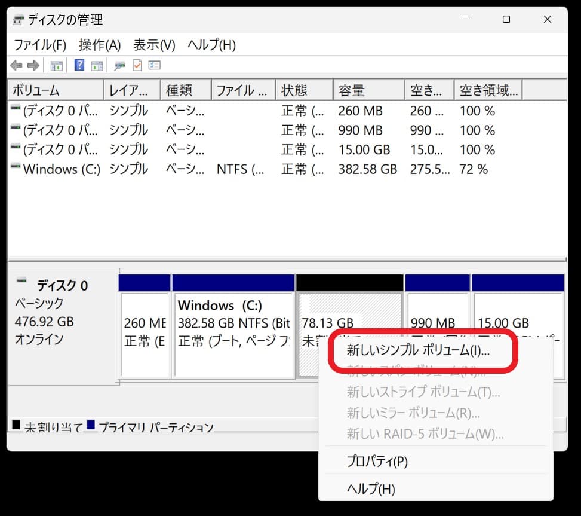Click the drive icon of the Windows (C:) row
Viewport: 581px width, 516px height.
[16, 166]
